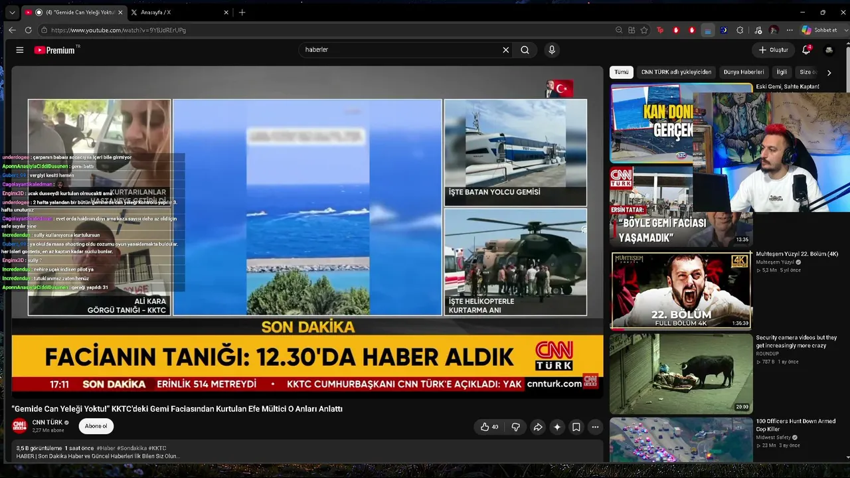Screen dimensions: 850x478
Task: Open the browser profile avatar
Action: (774, 30)
